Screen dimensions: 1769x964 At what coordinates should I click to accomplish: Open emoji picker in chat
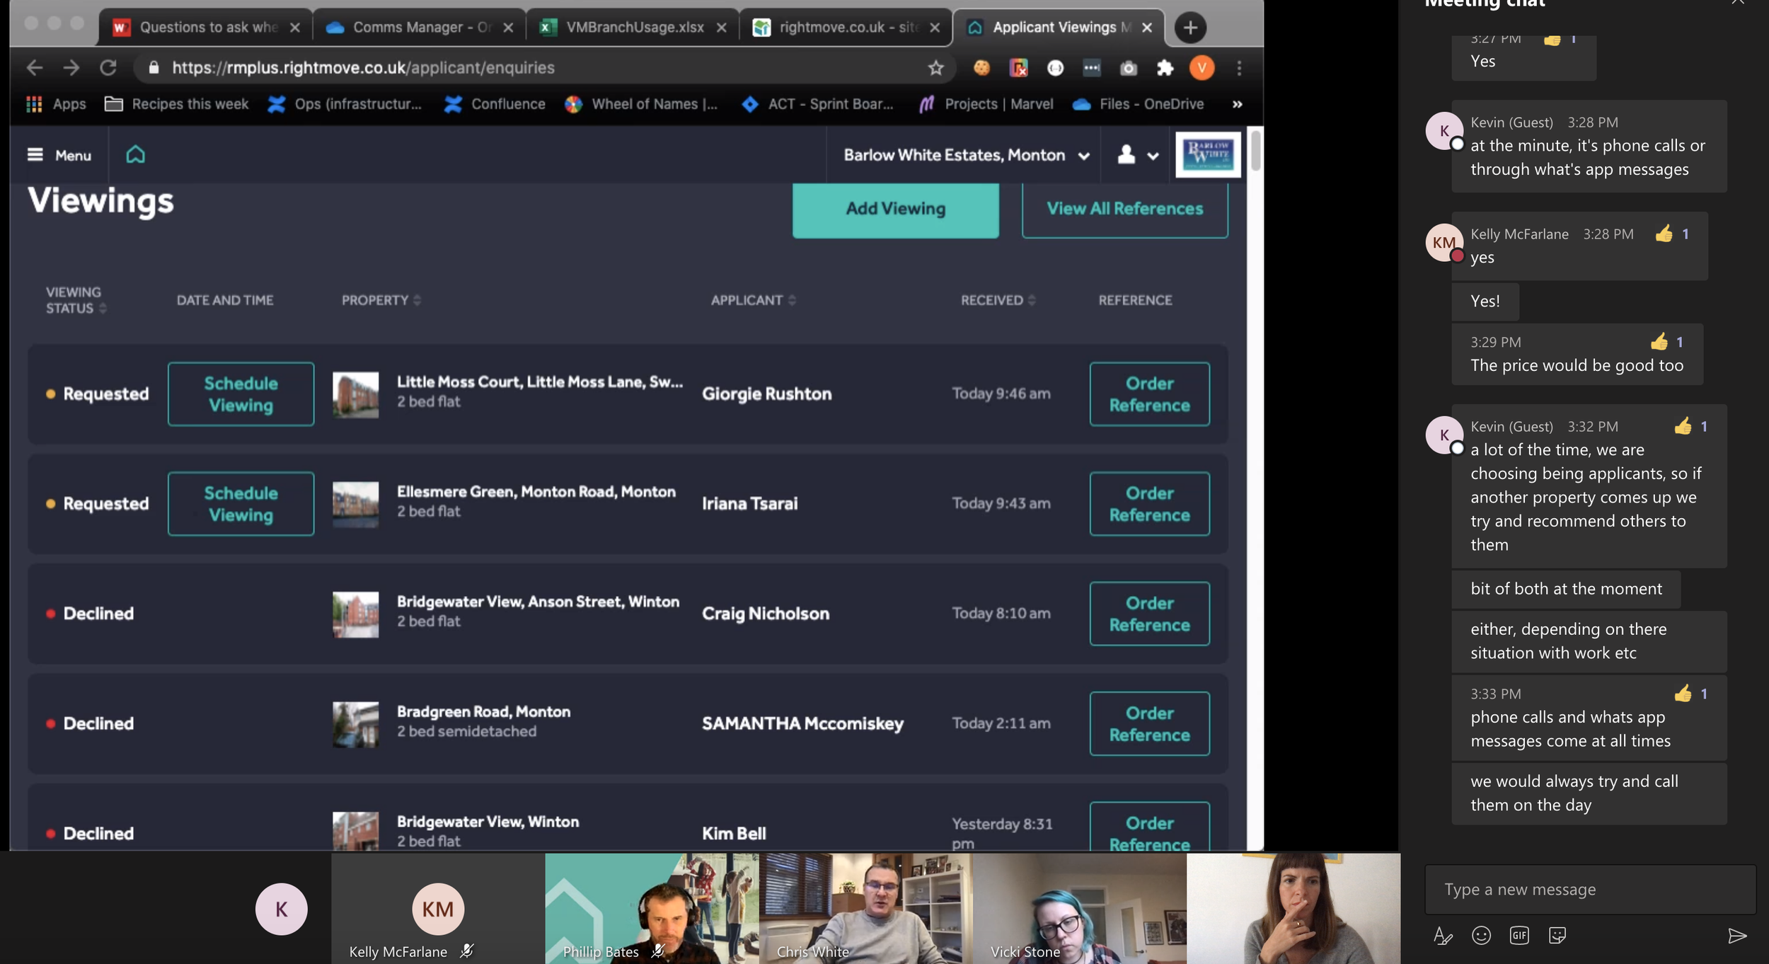tap(1480, 936)
